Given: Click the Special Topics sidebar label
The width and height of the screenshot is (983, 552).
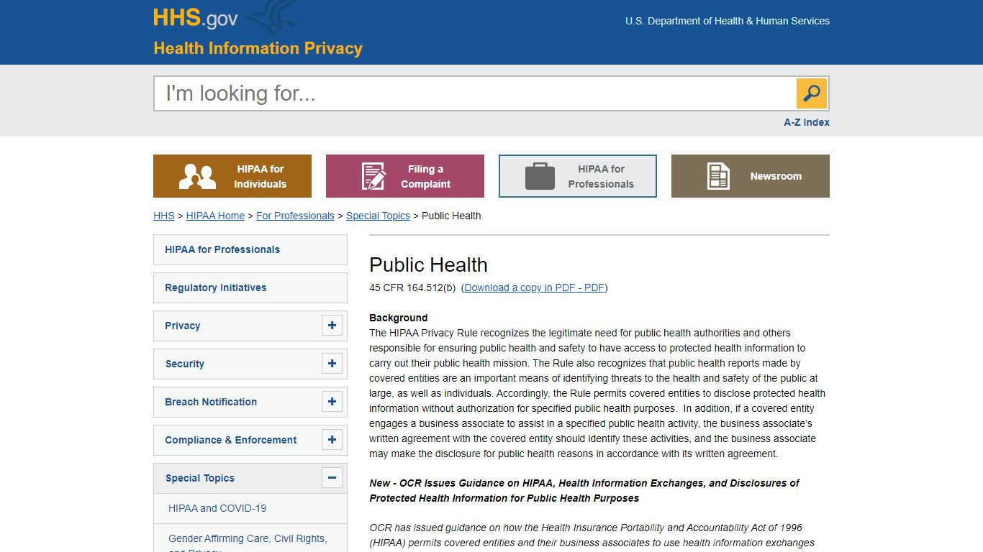Looking at the screenshot, I should click(200, 478).
